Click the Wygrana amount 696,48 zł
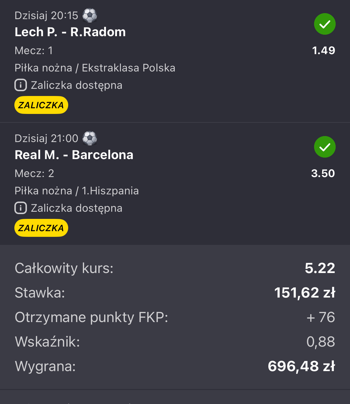Image resolution: width=350 pixels, height=404 pixels. (x=301, y=366)
